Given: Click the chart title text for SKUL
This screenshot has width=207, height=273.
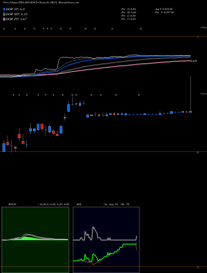Looking at the screenshot, I should [41, 3].
